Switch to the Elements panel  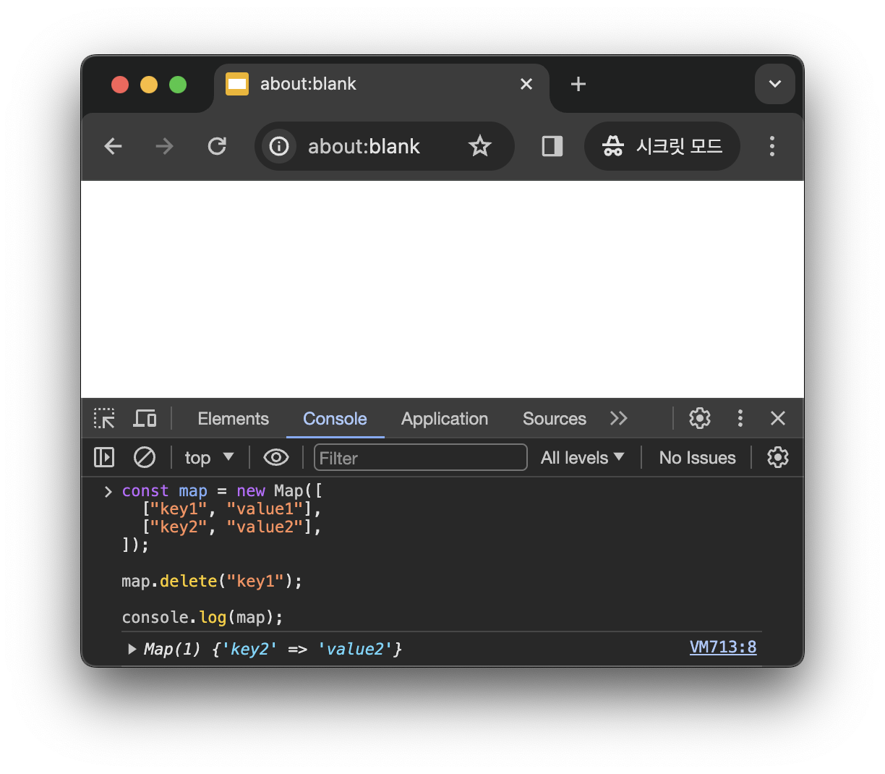pyautogui.click(x=233, y=419)
